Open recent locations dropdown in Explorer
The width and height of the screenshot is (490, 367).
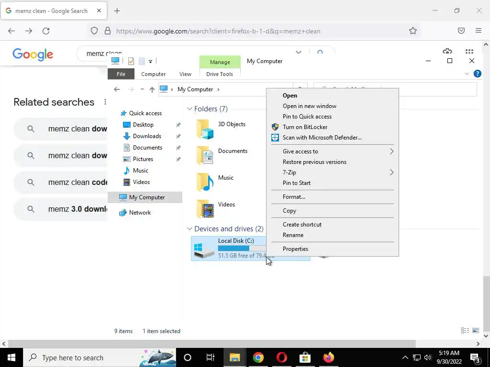[x=142, y=89]
